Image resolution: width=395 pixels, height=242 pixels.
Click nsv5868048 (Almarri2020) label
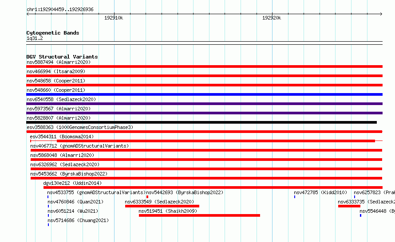click(62, 155)
